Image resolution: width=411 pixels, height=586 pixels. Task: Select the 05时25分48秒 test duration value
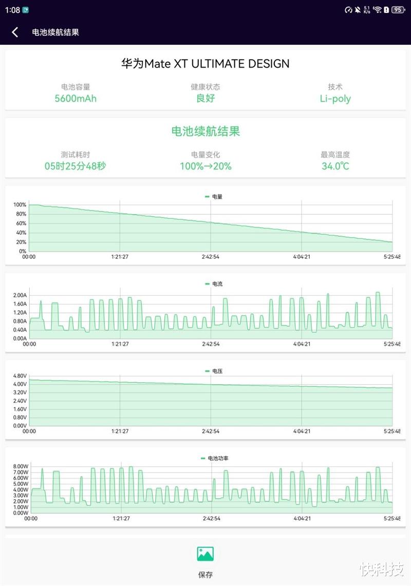(75, 166)
